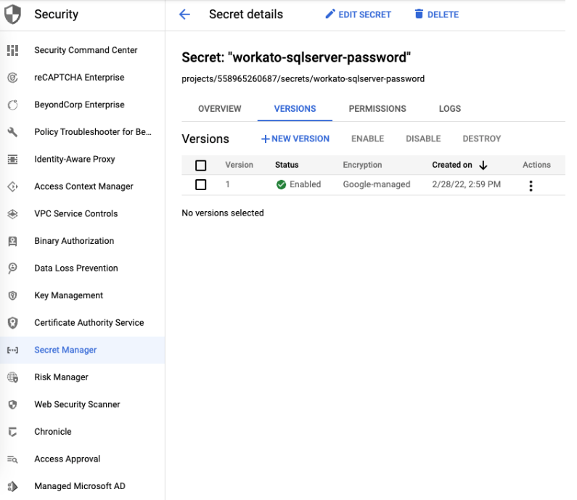Sort by the Created on column arrow
Screen dimensions: 577x500
coord(483,165)
